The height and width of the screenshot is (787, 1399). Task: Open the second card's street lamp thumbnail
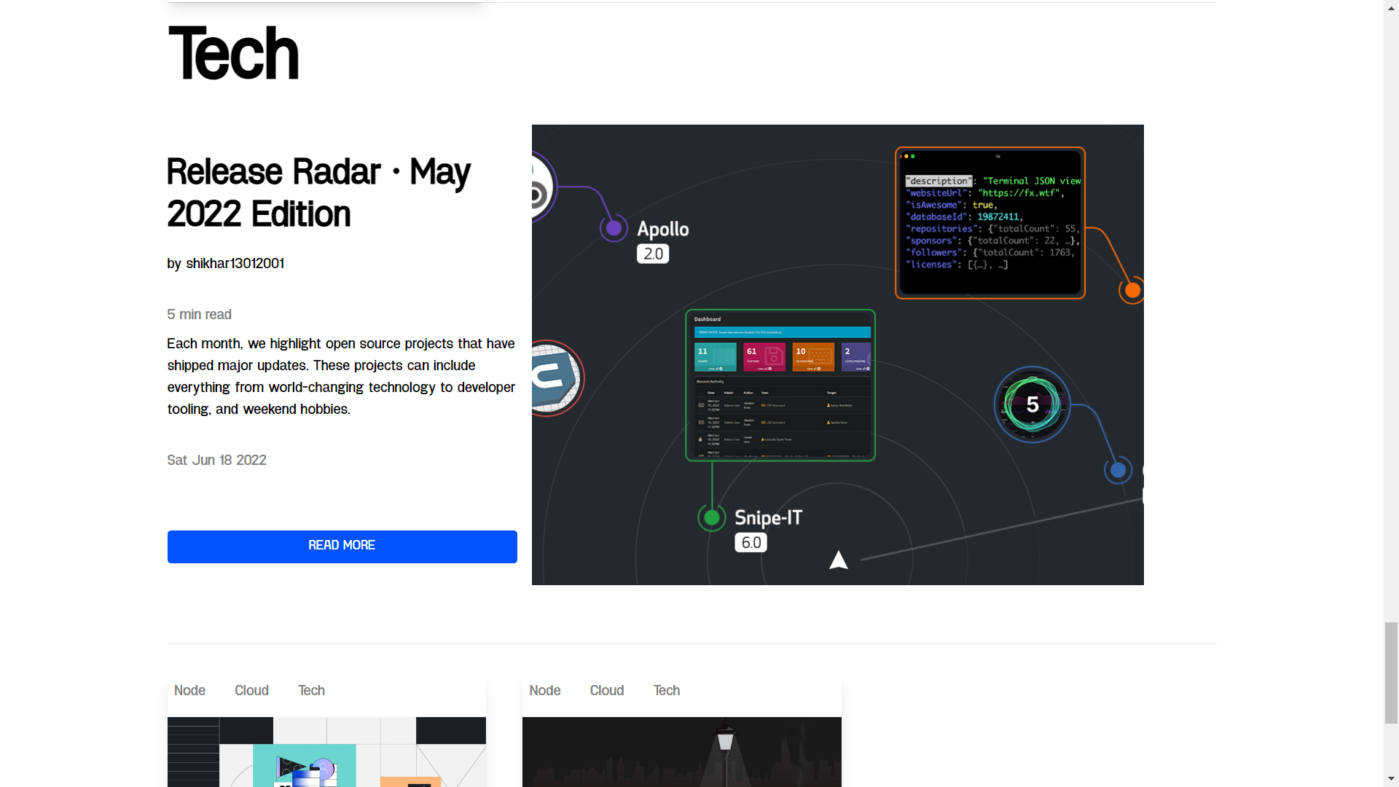coord(682,752)
